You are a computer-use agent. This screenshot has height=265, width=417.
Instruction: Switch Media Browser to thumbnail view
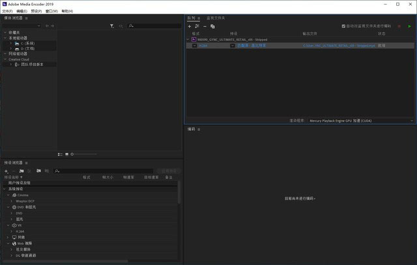66,154
